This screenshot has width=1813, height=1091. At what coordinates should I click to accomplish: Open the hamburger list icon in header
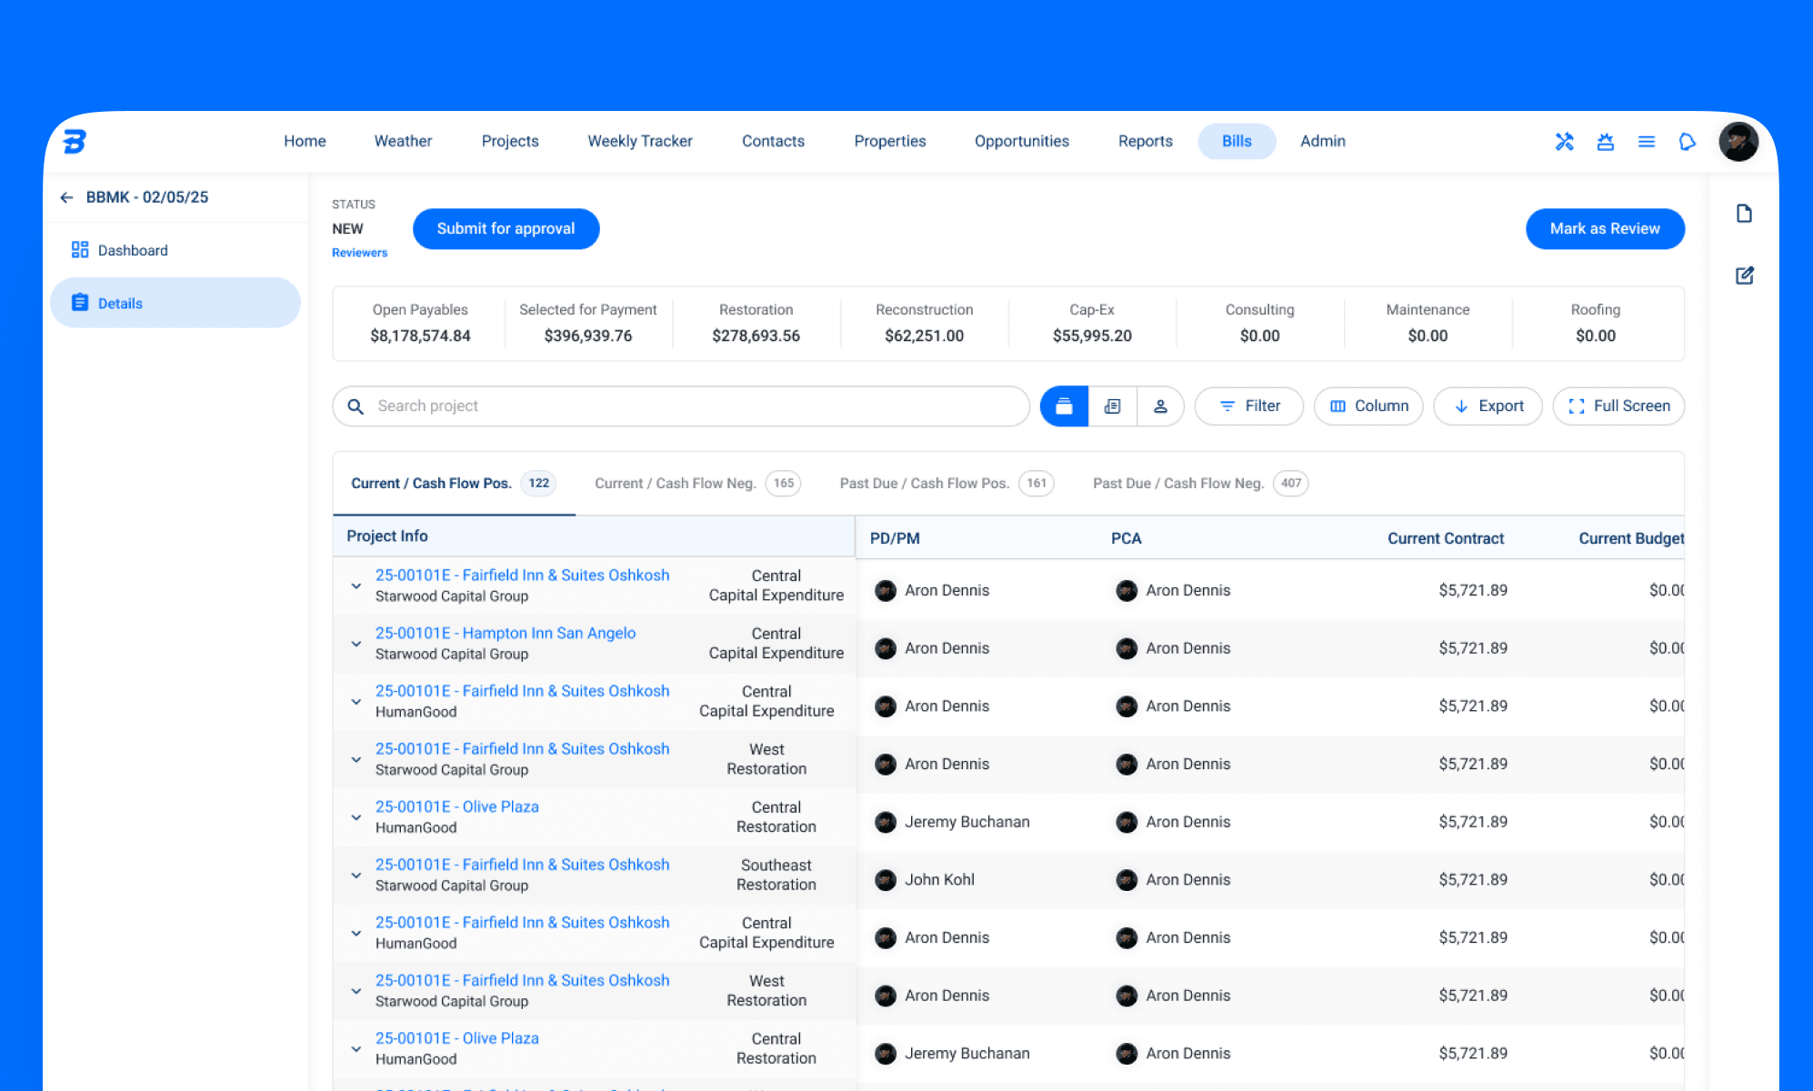1646,141
